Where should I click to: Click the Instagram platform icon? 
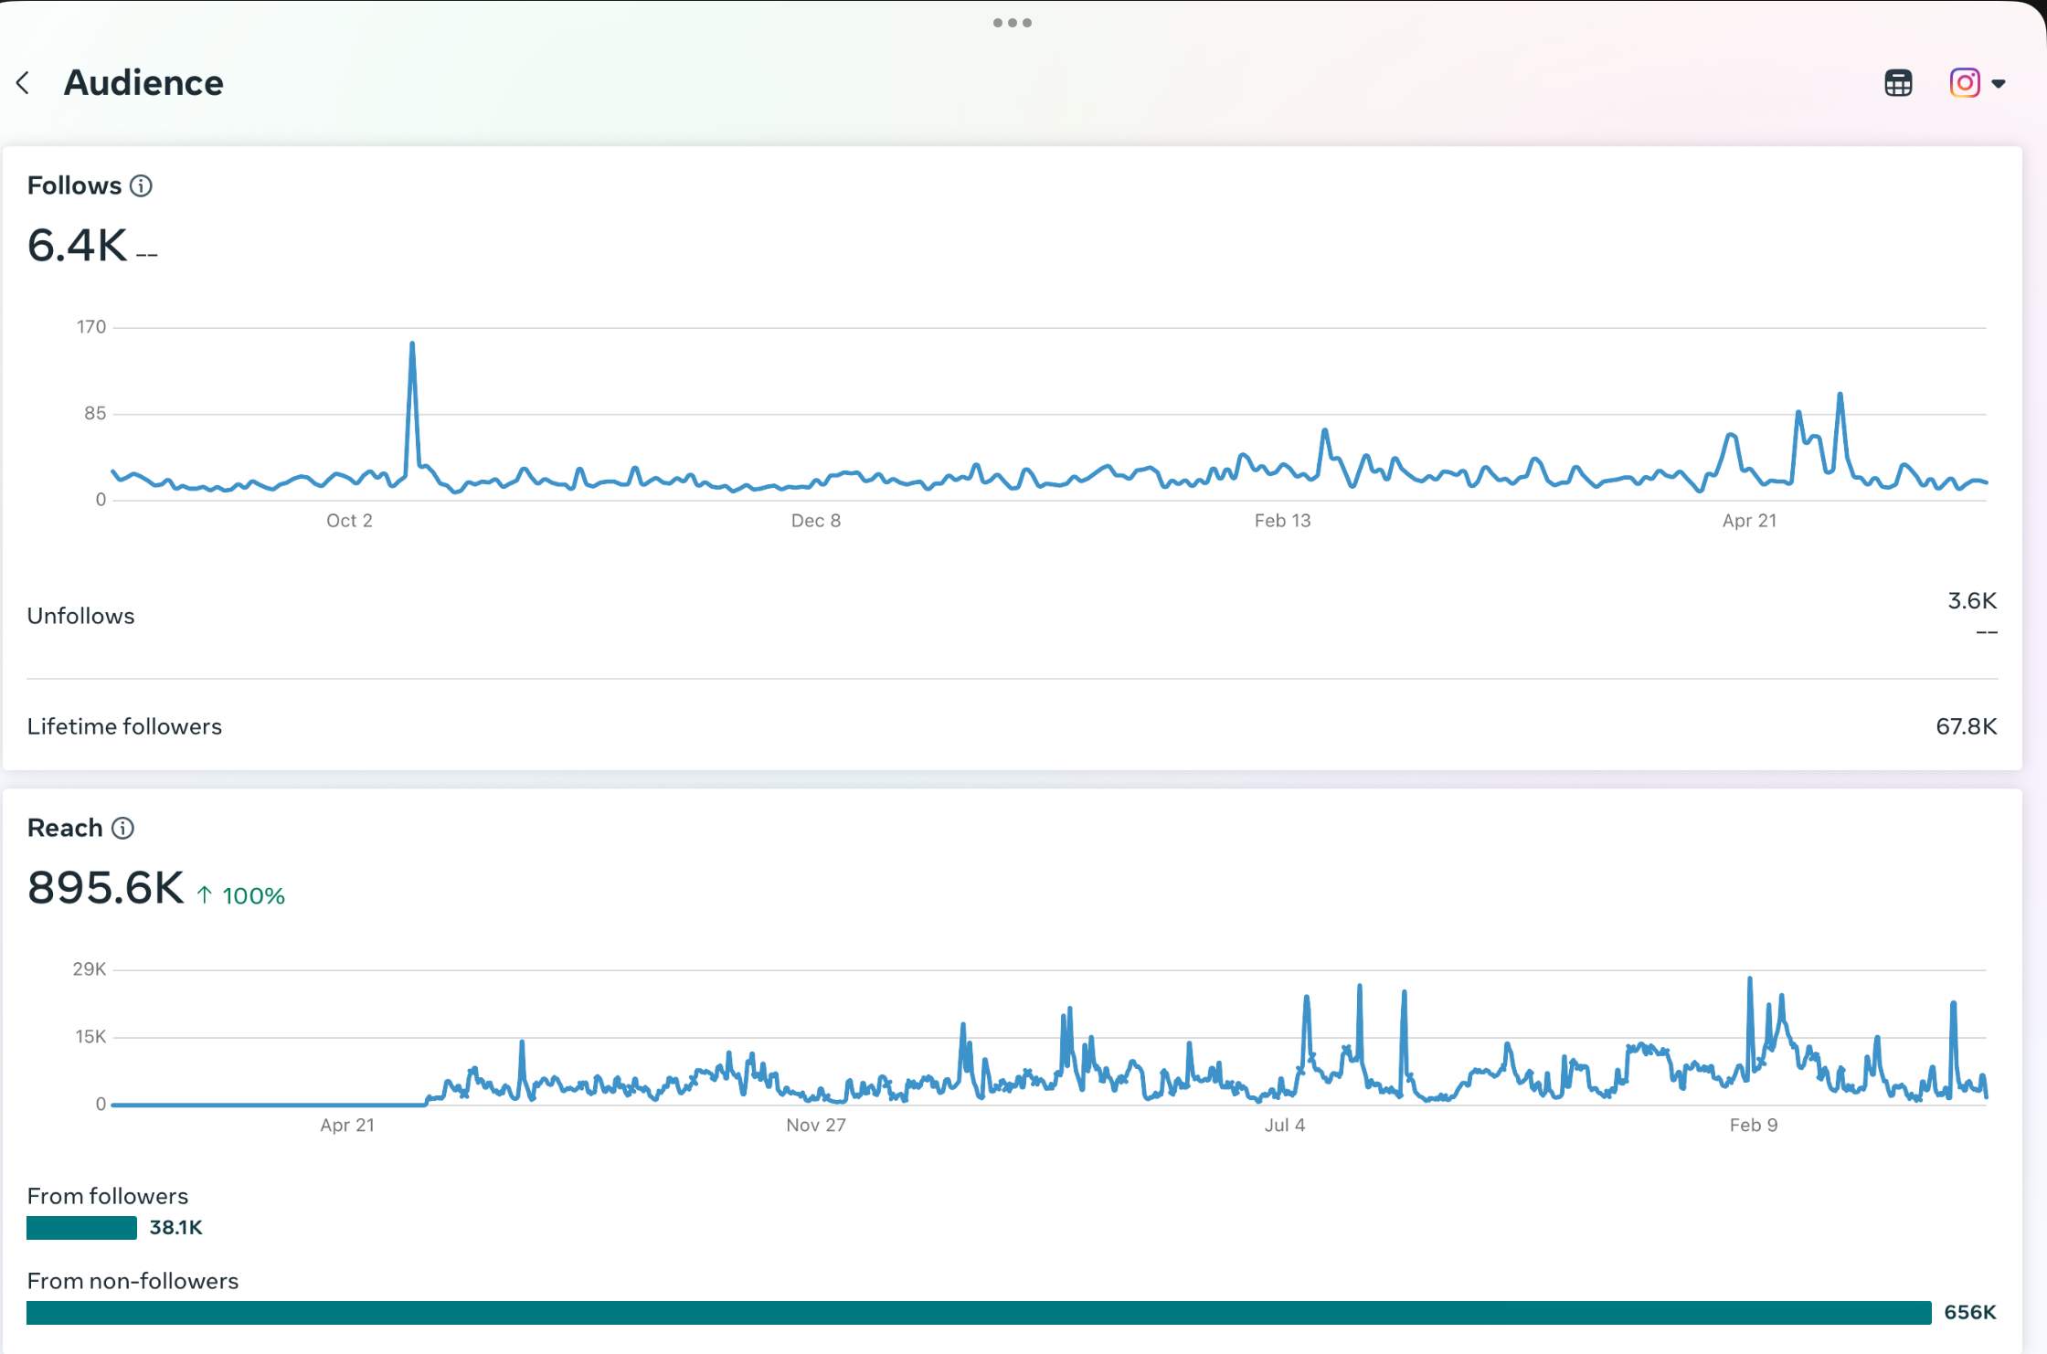click(x=1964, y=83)
